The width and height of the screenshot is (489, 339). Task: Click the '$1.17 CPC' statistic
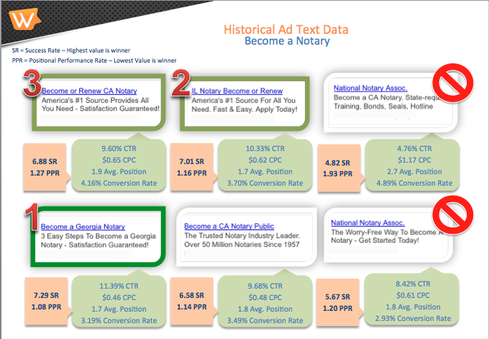click(414, 160)
